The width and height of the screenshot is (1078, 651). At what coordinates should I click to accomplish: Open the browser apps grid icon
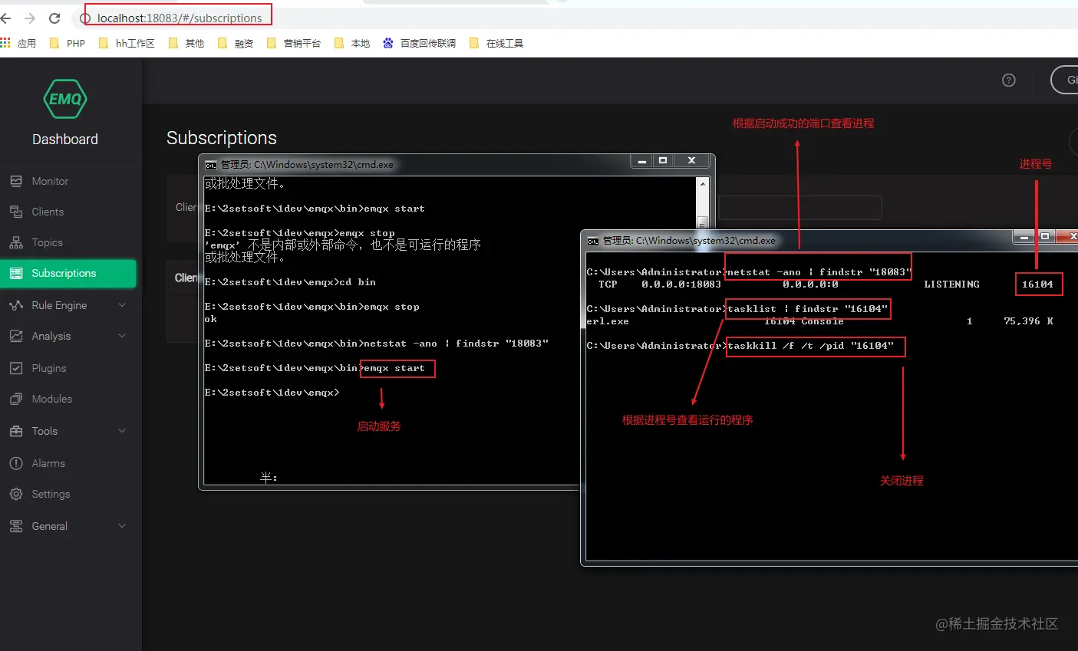[5, 43]
